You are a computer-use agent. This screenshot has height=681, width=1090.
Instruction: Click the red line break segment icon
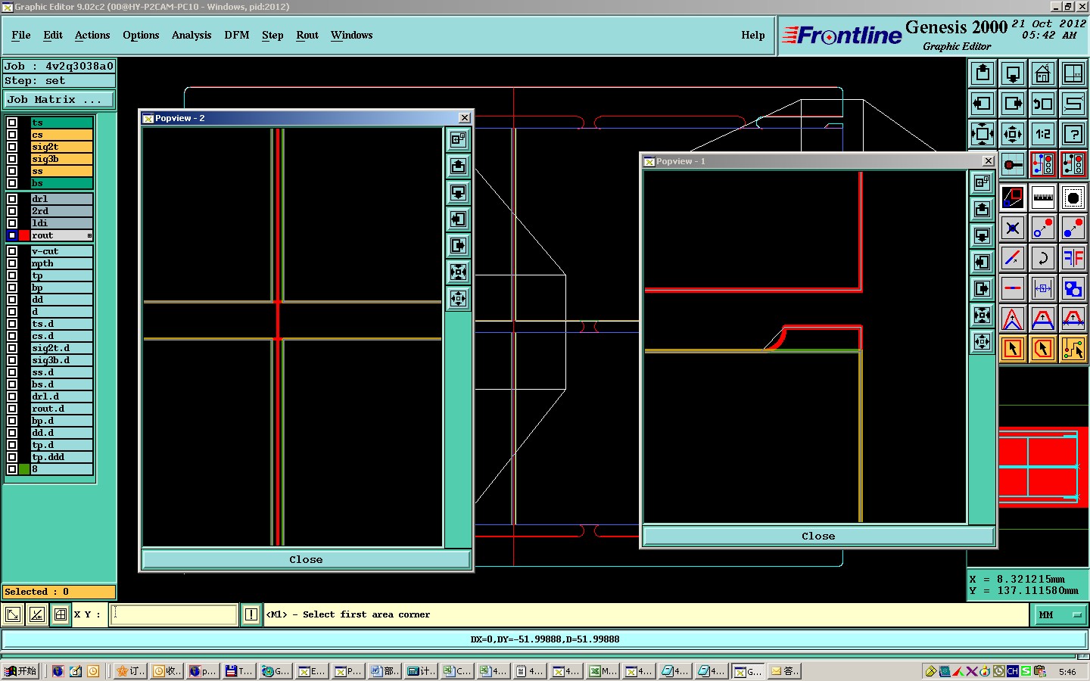[1013, 288]
